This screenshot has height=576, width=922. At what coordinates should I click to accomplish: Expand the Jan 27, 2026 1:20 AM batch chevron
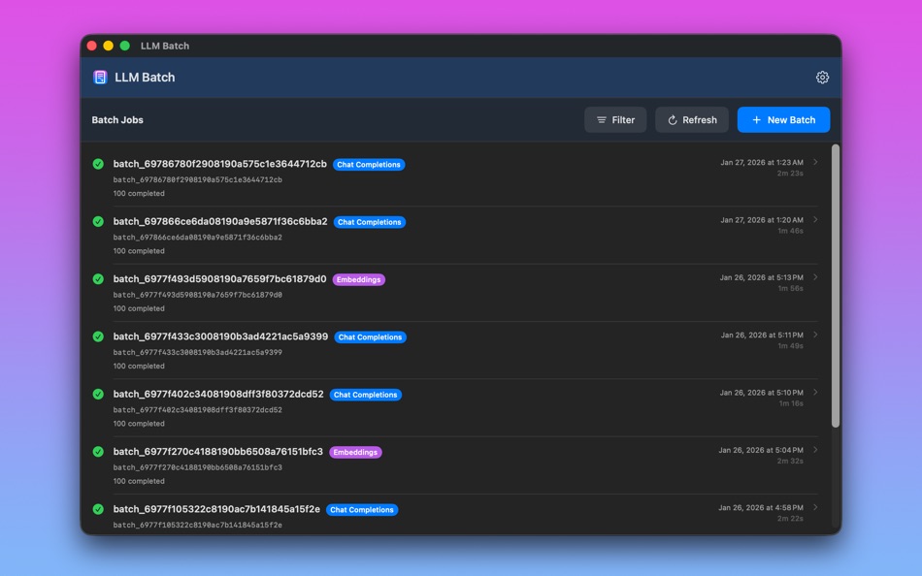[815, 220]
